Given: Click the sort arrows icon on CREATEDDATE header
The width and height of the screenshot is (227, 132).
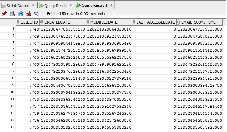Looking at the screenshot, I should point(42,22).
